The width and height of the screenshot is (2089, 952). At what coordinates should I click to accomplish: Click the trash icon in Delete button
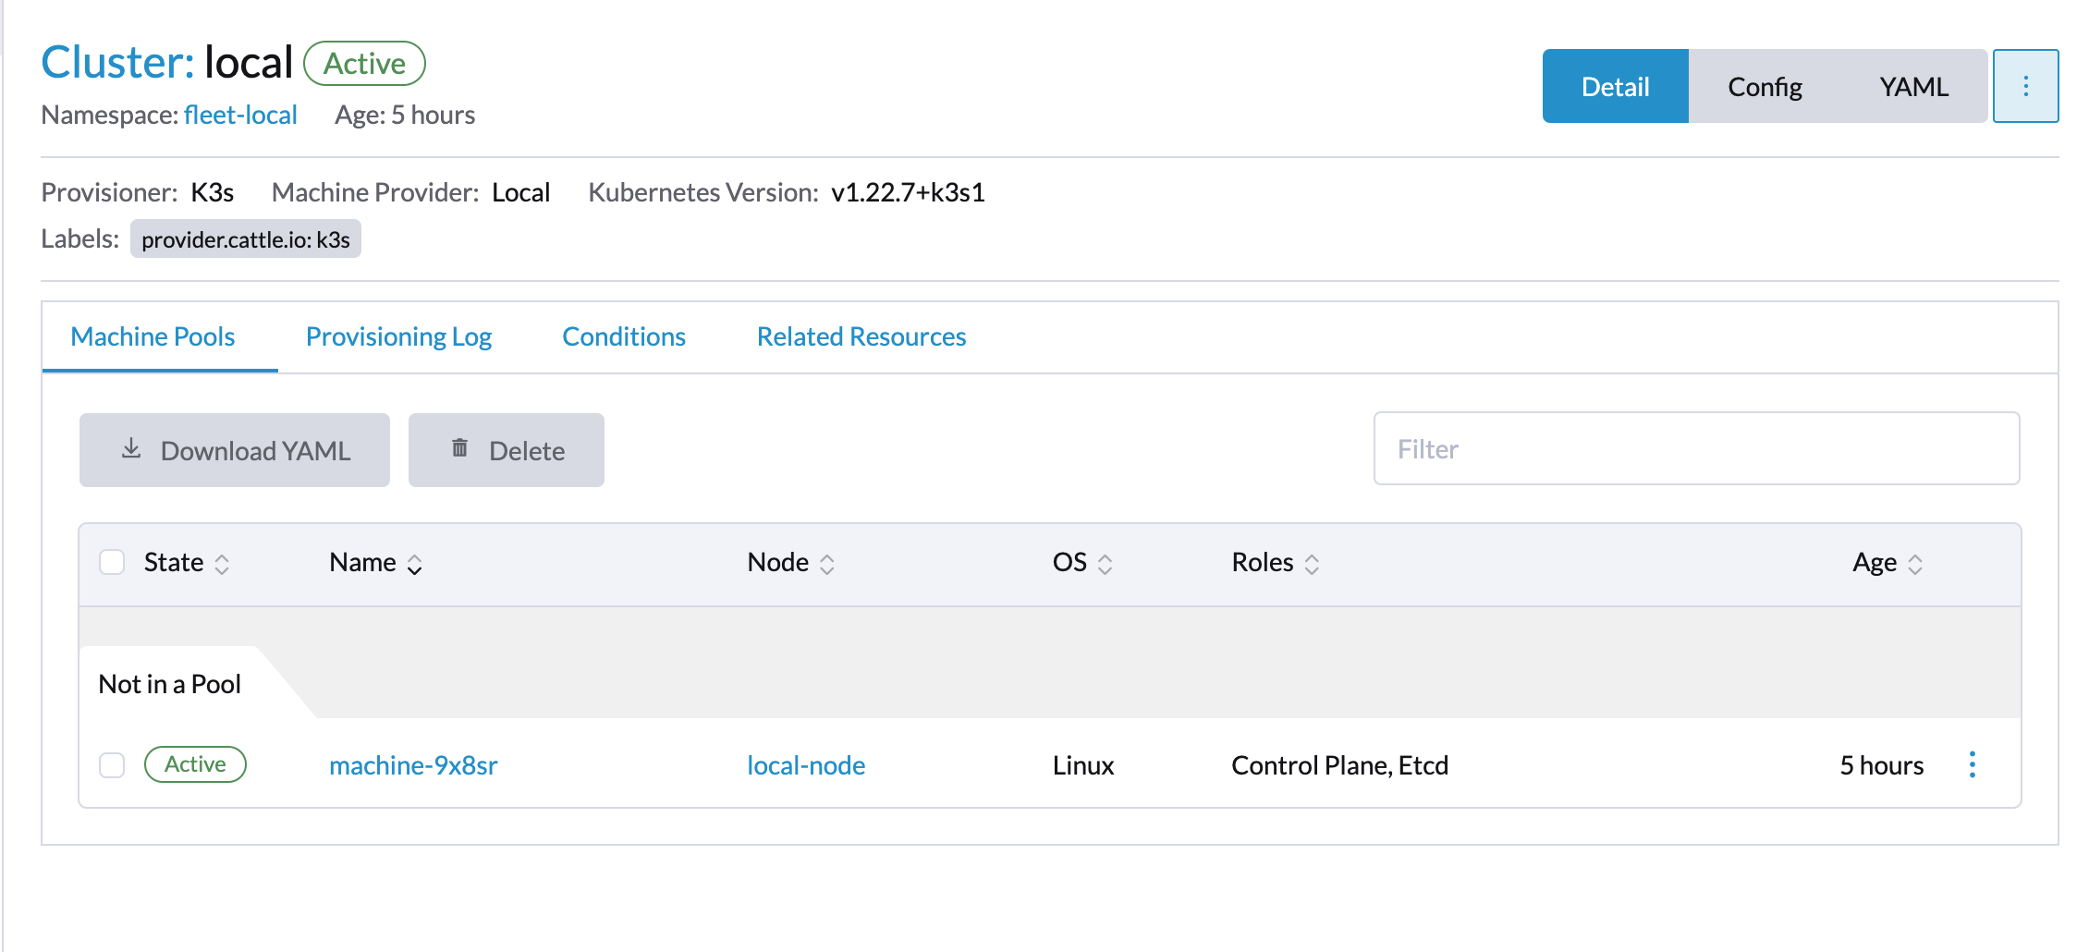tap(459, 448)
